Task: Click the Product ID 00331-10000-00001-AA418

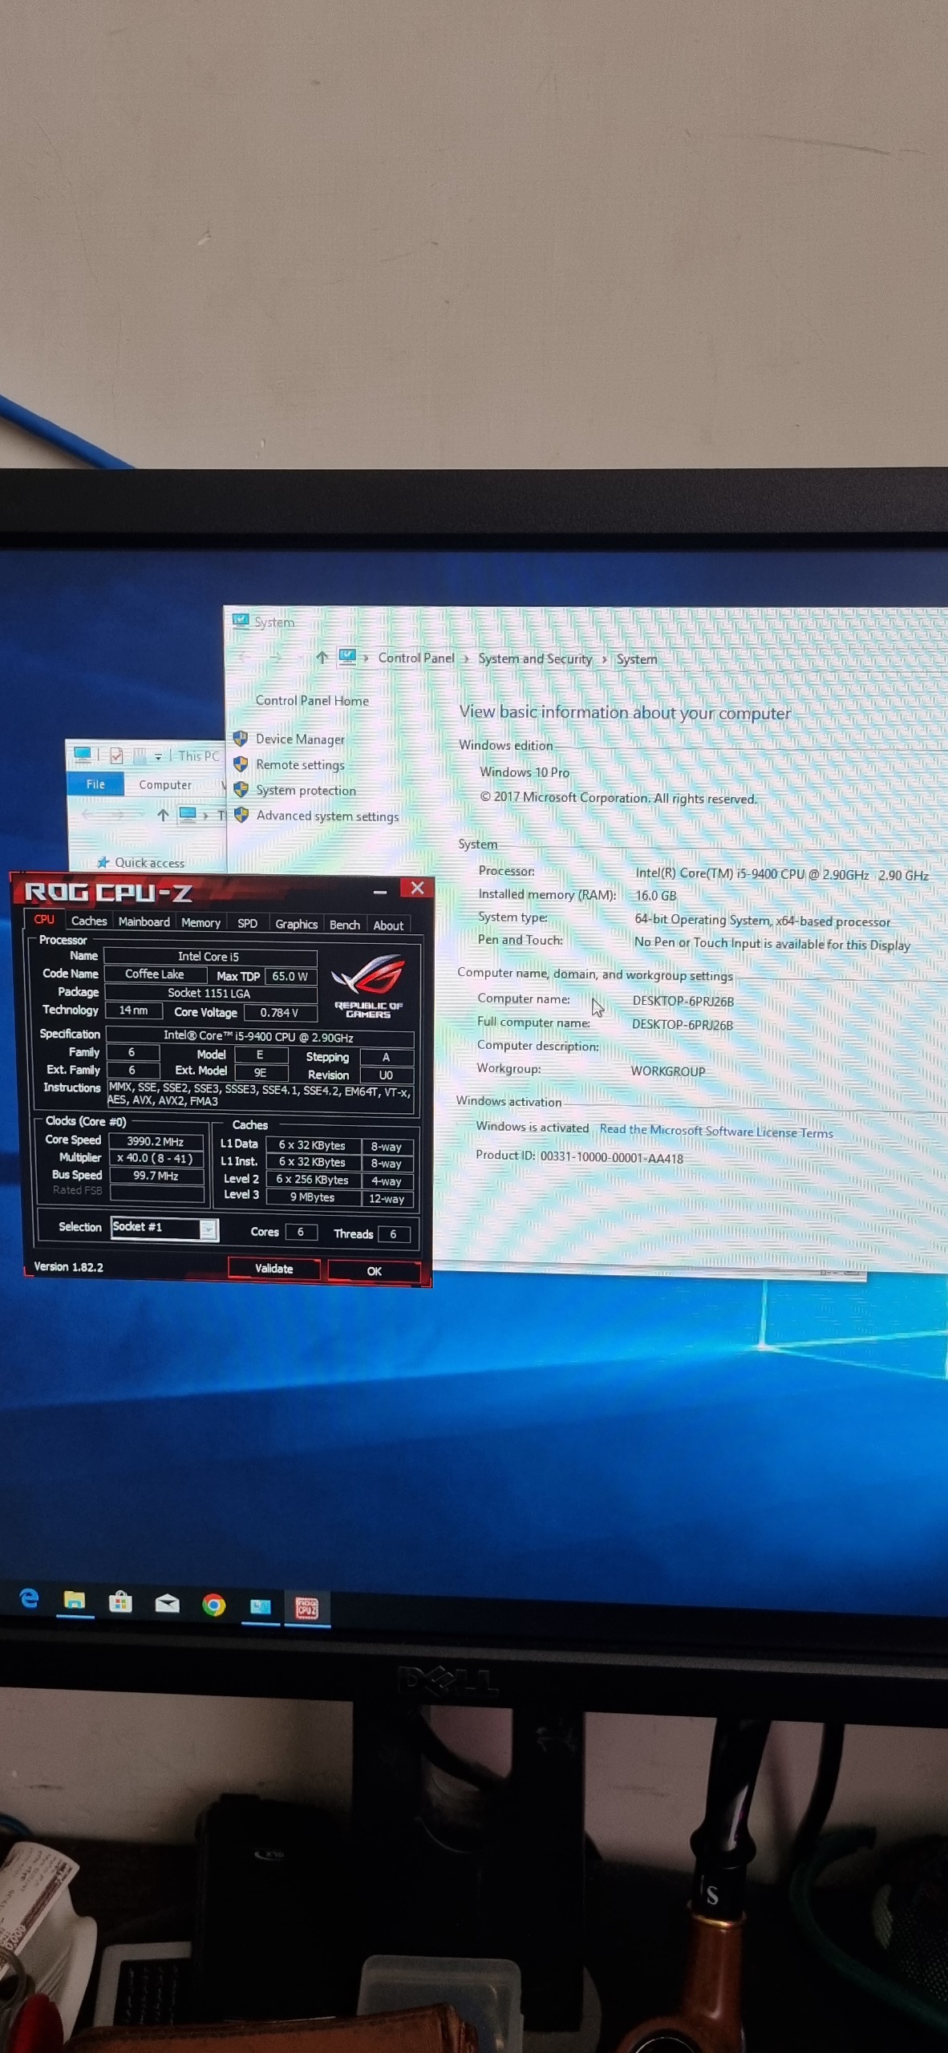Action: [611, 1158]
